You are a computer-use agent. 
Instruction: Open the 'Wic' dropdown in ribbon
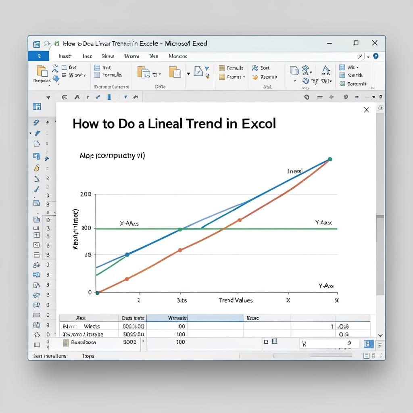349,67
